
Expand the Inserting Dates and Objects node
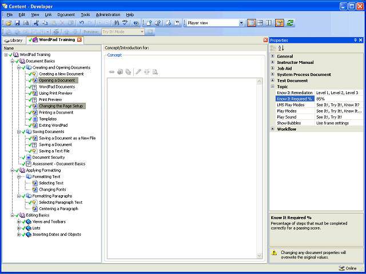[19, 235]
